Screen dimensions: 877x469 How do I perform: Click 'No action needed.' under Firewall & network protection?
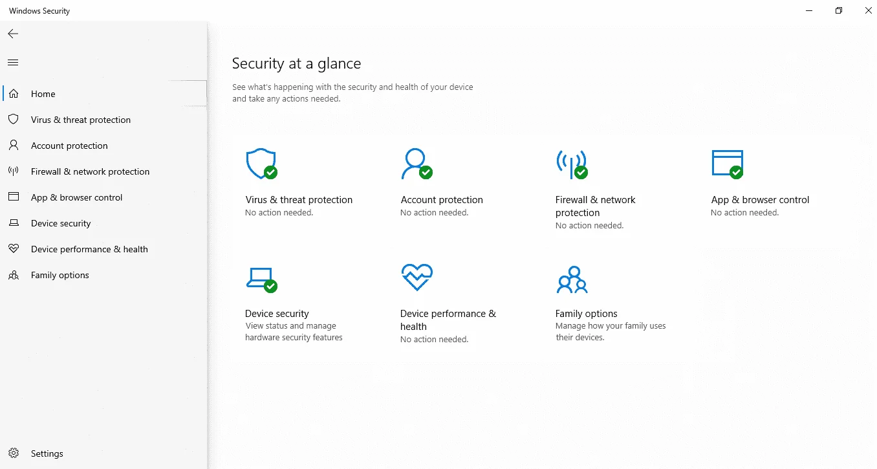(589, 226)
